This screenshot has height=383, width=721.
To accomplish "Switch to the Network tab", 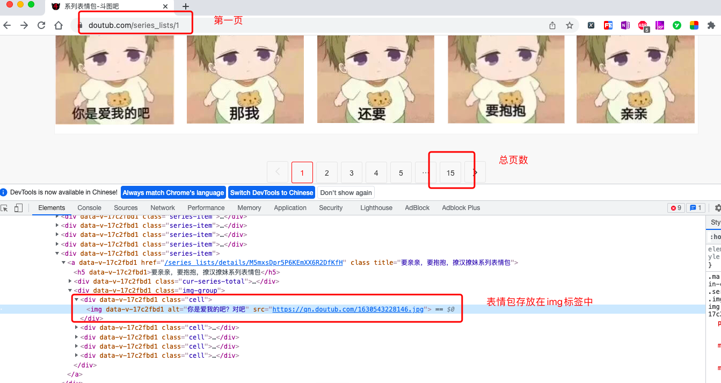I will [163, 208].
